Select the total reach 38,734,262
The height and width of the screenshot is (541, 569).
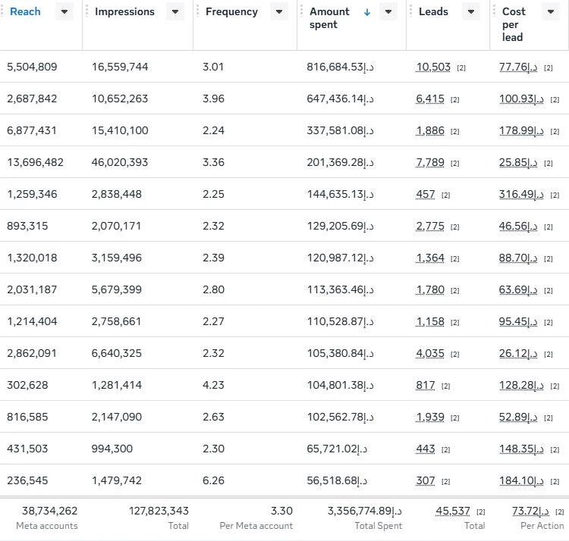click(50, 511)
